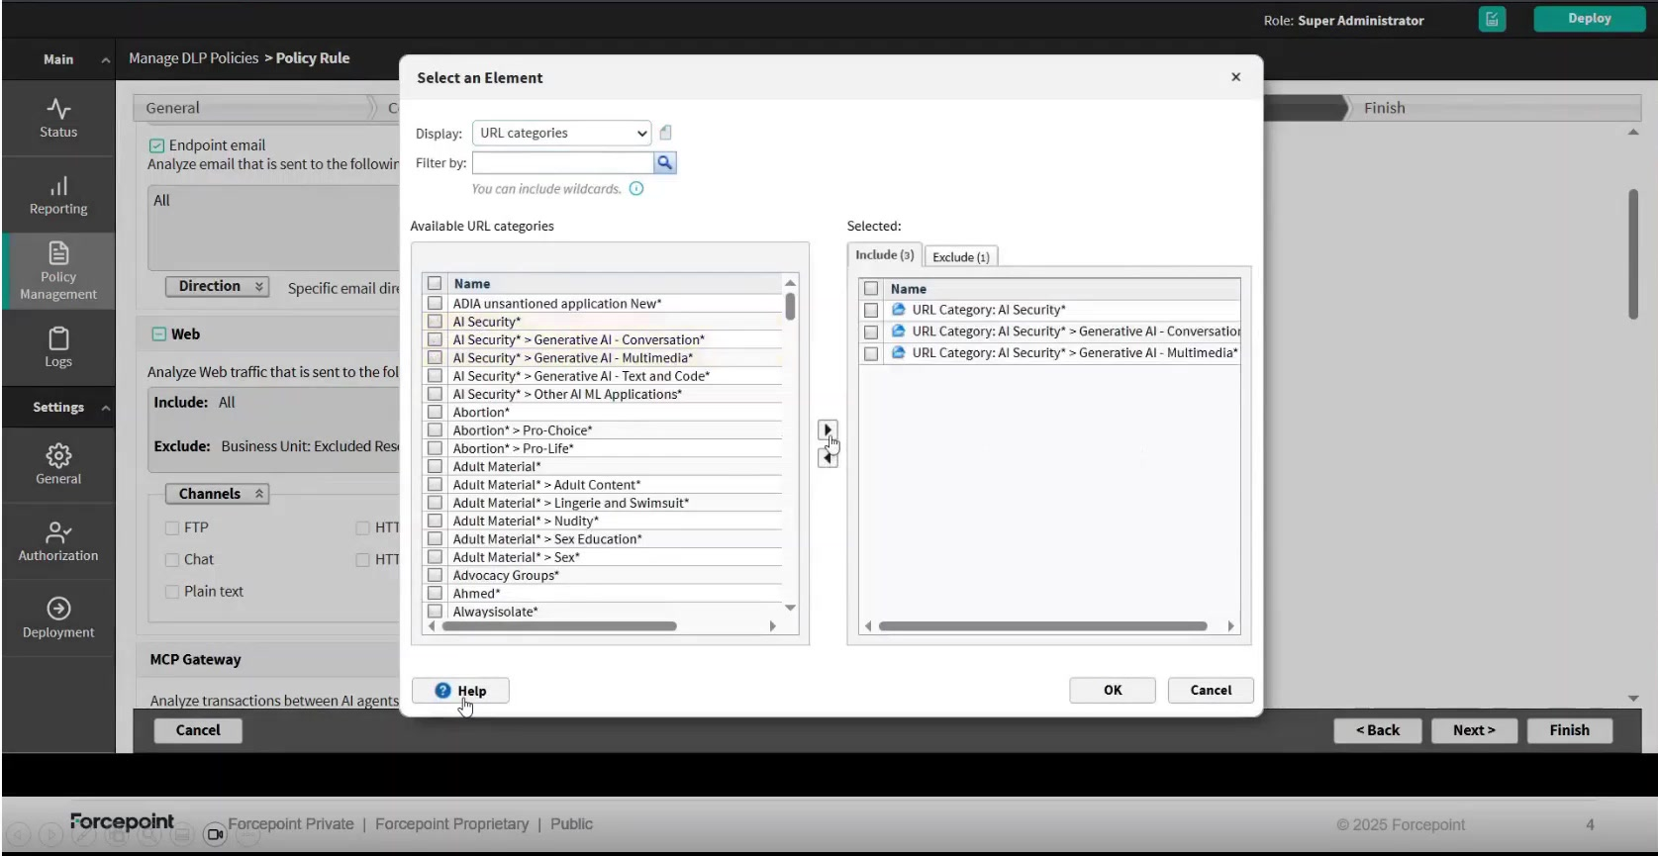Click the filter search magnifier icon
The height and width of the screenshot is (856, 1658).
point(665,162)
